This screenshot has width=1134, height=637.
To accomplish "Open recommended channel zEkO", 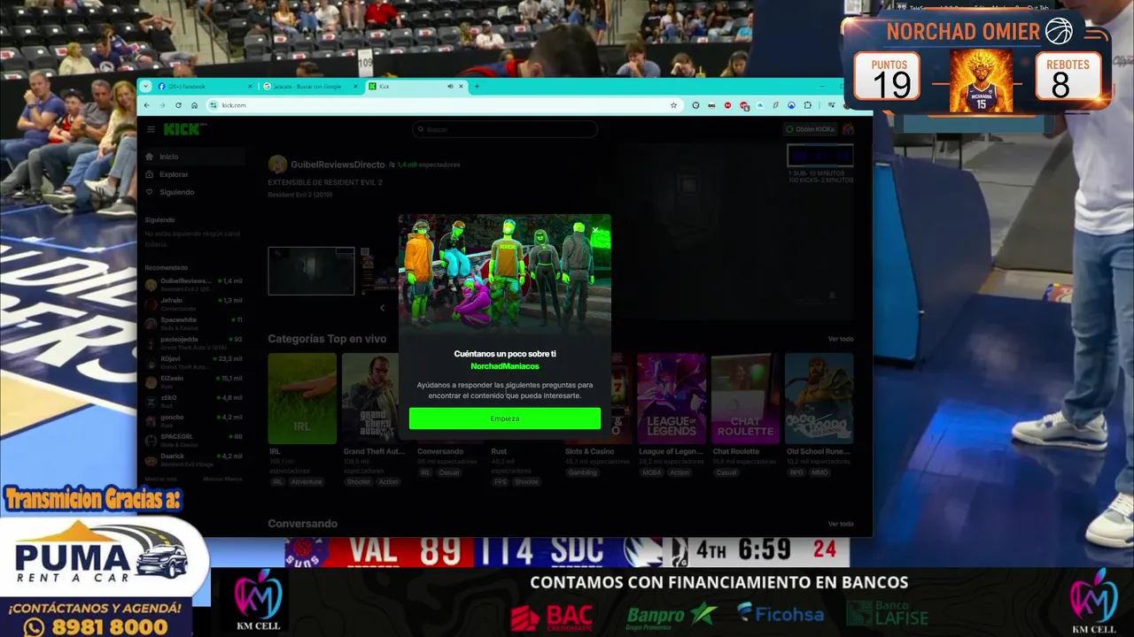I will (x=193, y=401).
